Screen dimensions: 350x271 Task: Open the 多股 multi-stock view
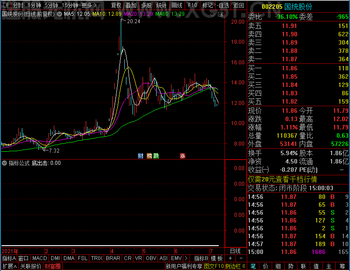coord(146,5)
